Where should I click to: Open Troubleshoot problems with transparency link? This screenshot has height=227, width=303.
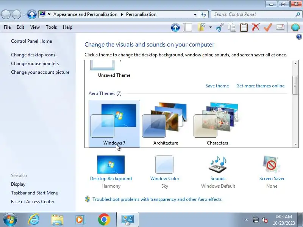coord(157,199)
